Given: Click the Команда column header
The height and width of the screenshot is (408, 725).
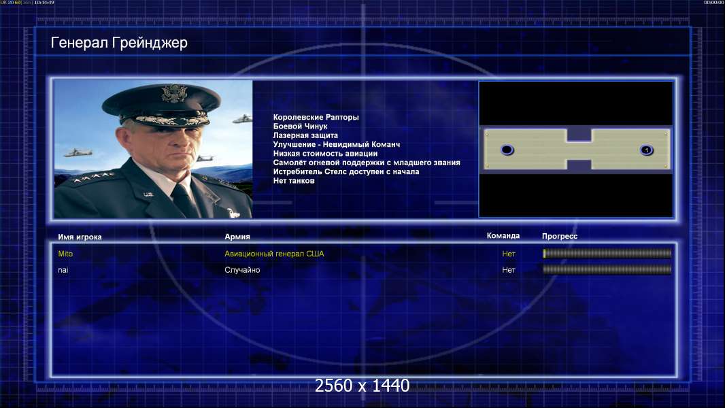Looking at the screenshot, I should [503, 236].
